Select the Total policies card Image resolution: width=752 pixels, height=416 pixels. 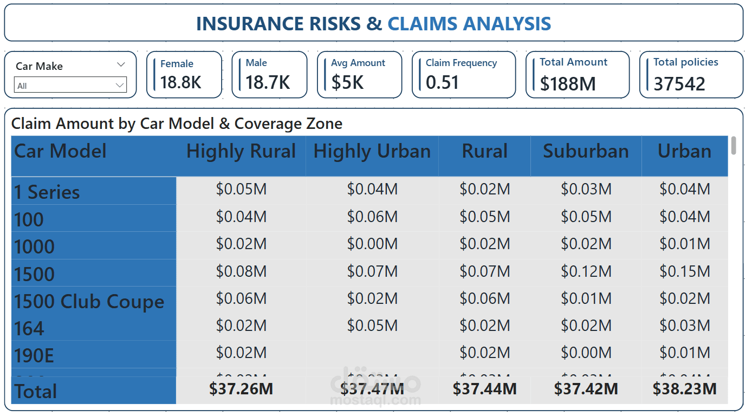[x=691, y=75]
